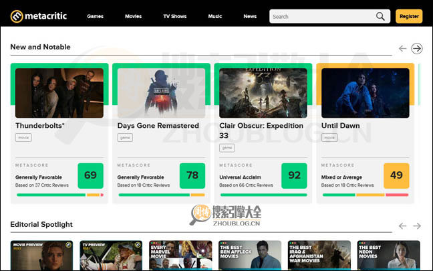Click the Thunderbolts* score distribution bar
Screen dimensions: 433x271
tap(59, 195)
